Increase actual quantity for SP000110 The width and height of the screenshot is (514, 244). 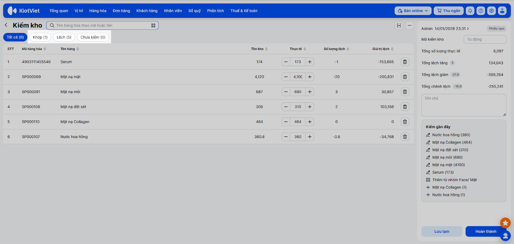click(310, 122)
